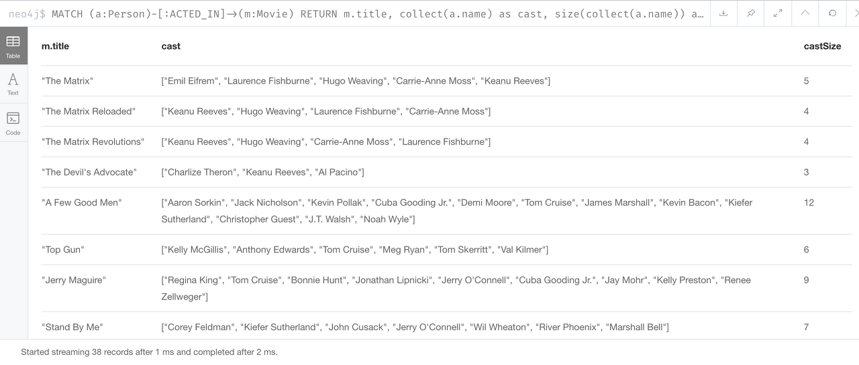Click cast list starting with Kelly McGillis
The width and height of the screenshot is (859, 365).
(x=355, y=250)
